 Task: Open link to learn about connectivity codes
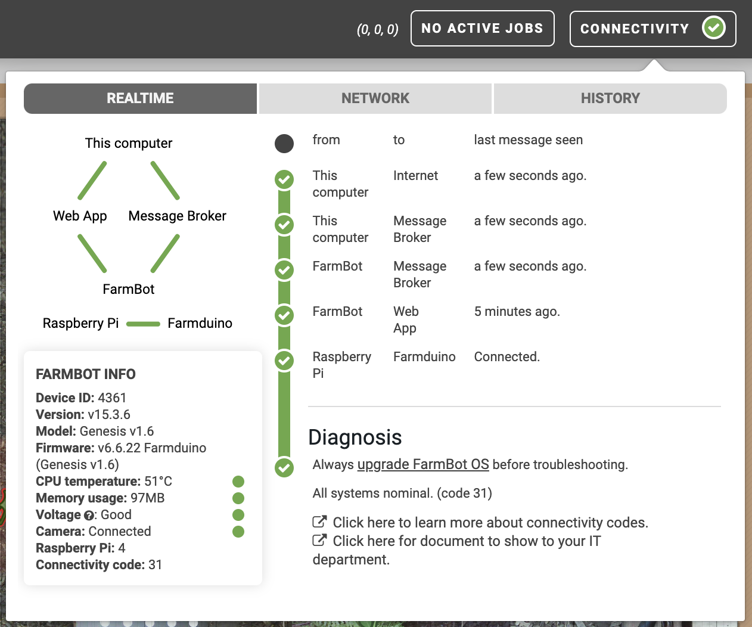(490, 523)
